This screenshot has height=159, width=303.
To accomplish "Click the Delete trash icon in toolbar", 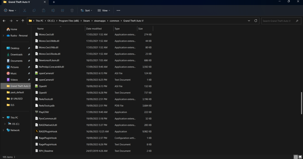I will click(72, 10).
